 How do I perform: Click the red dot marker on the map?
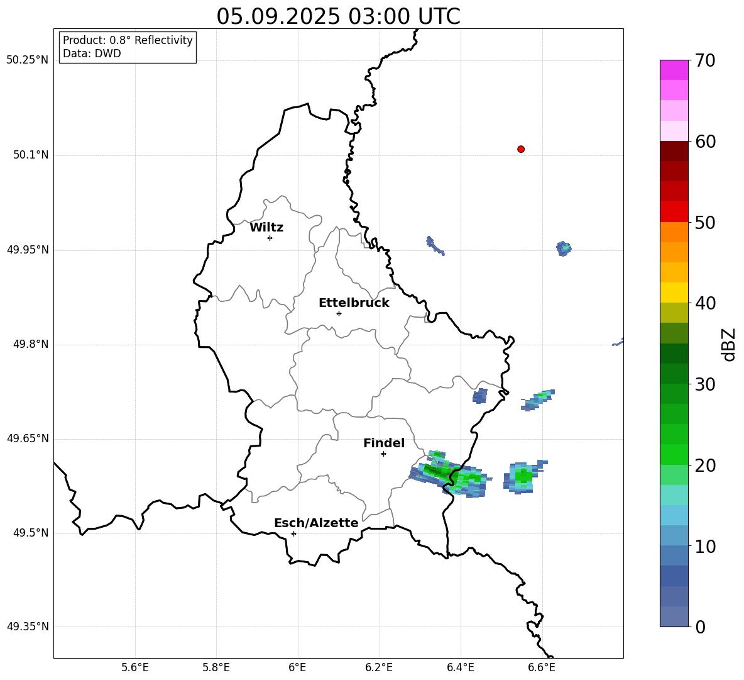(520, 149)
